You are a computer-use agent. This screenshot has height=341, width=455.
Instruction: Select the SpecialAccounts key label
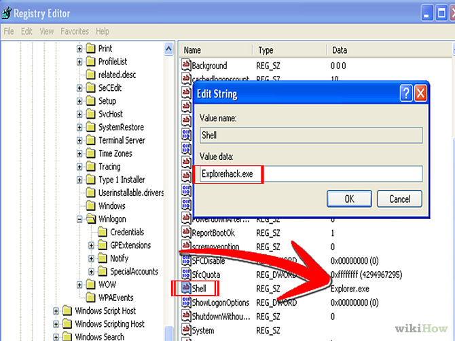pyautogui.click(x=134, y=272)
